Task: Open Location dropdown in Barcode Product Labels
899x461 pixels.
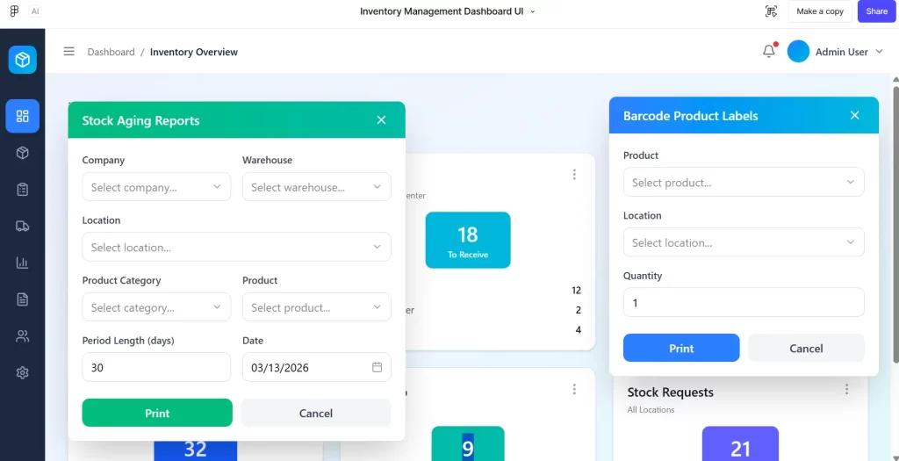Action: click(744, 242)
